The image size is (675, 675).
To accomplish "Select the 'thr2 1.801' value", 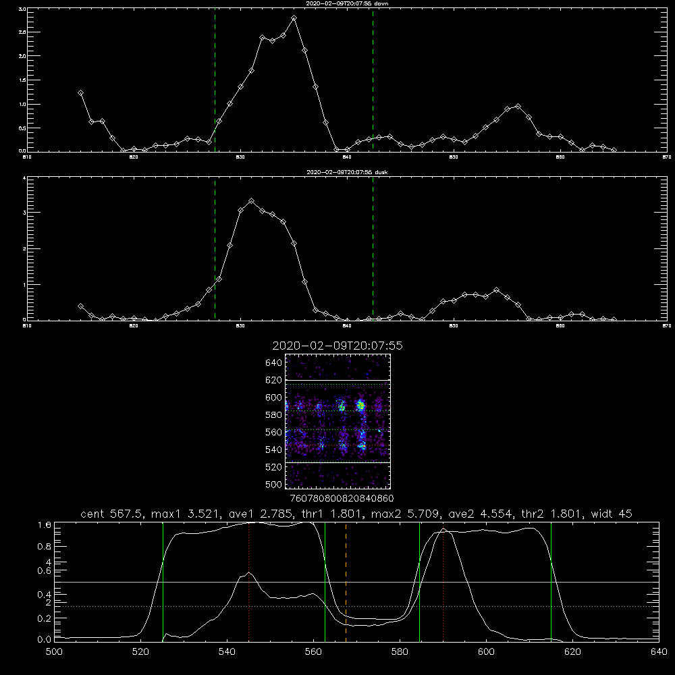I will [x=549, y=514].
